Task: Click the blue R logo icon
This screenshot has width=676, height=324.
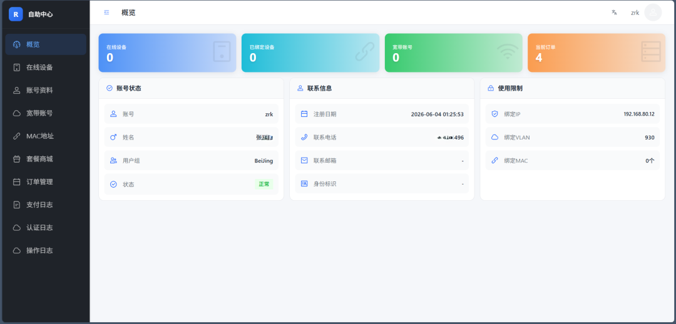Action: tap(16, 14)
